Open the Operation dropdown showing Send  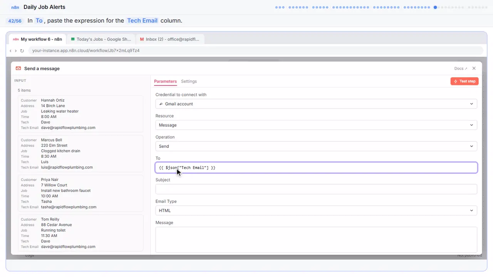click(316, 146)
